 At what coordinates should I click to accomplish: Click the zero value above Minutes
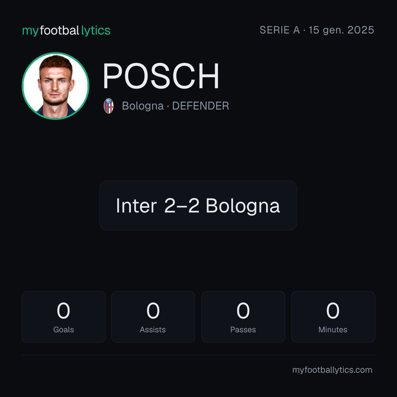tap(333, 310)
